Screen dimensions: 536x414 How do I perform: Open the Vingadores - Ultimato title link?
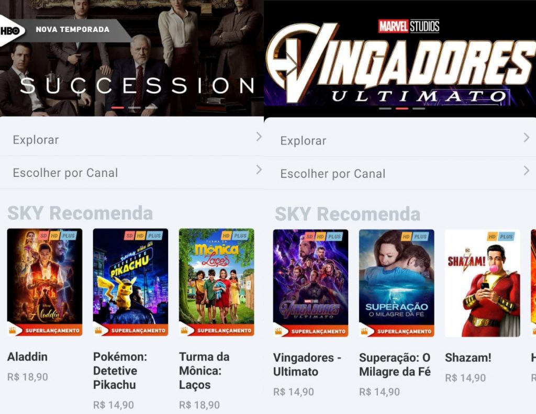[307, 364]
